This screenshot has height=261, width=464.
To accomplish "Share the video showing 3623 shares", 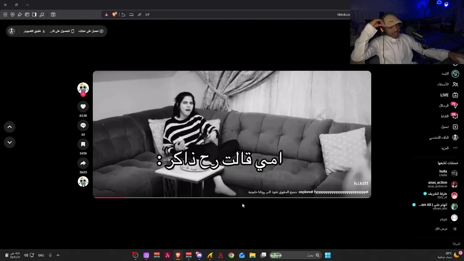I will coord(83,163).
